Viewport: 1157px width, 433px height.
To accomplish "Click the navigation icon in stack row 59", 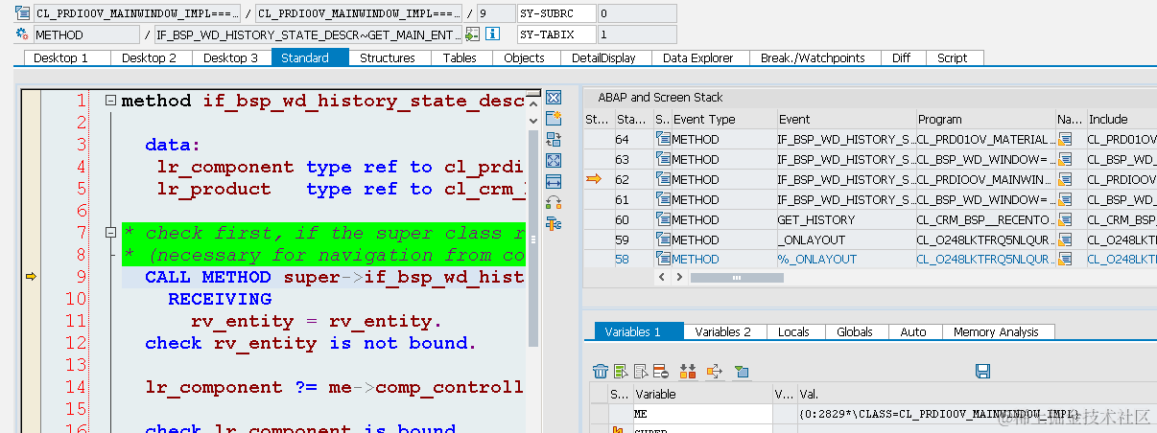I will point(1065,240).
